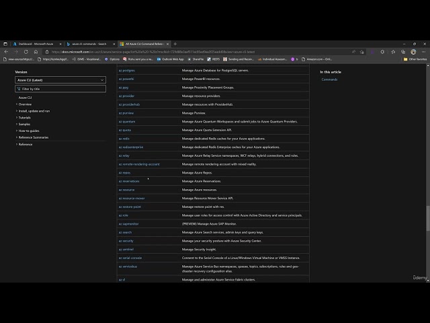Screen dimensions: 430x323
Task: Close the Dashboard - Microsoft Azure tab
Action: click(60, 44)
